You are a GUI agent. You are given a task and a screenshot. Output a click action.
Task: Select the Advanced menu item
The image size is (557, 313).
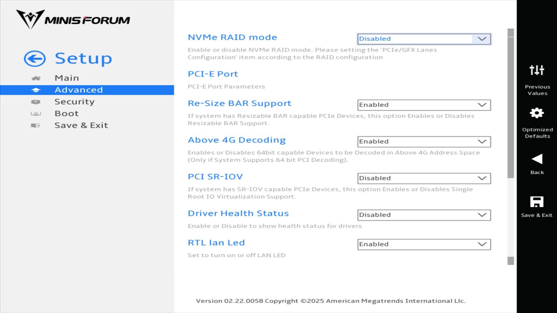click(x=79, y=90)
